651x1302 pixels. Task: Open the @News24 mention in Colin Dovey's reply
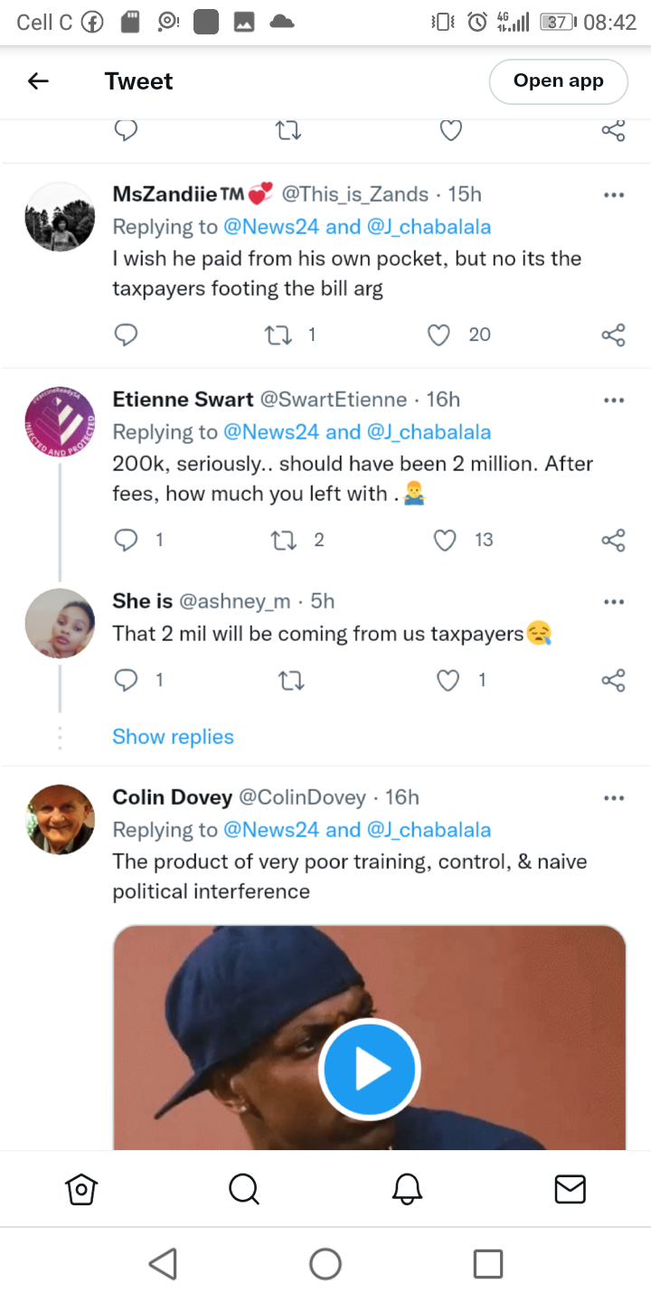[271, 830]
